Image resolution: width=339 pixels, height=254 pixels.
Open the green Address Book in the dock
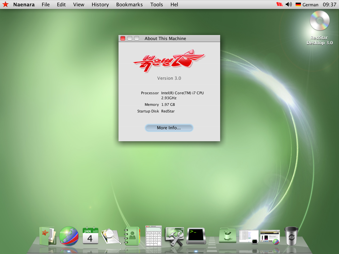(x=132, y=235)
